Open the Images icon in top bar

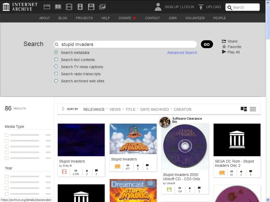pyautogui.click(x=102, y=7)
